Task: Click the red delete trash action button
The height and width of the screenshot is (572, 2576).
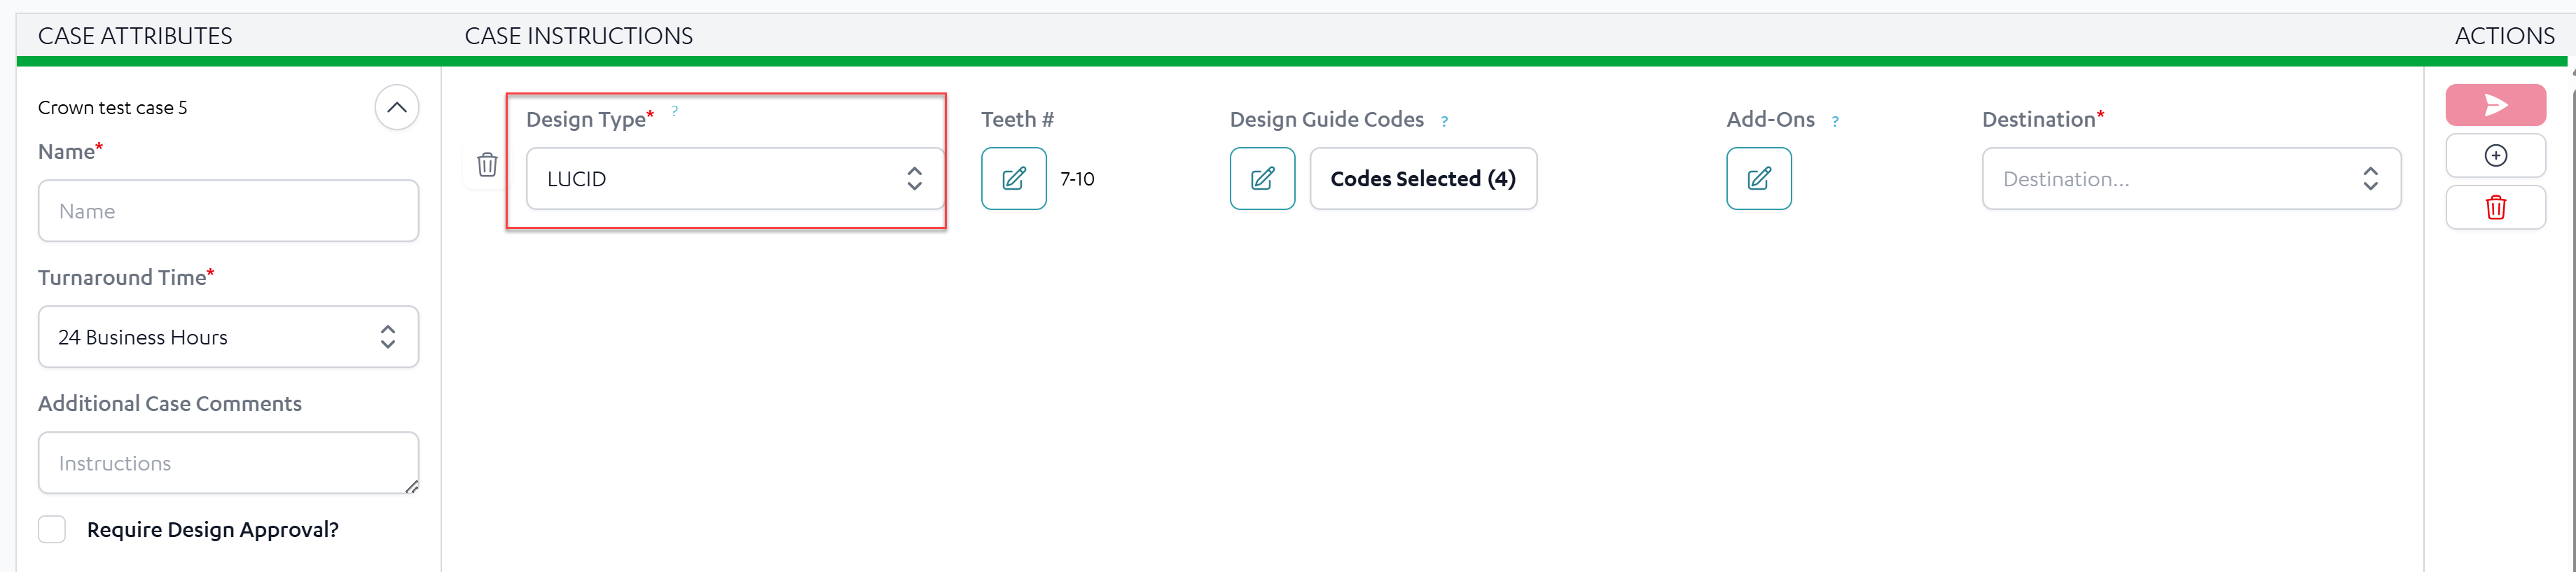Action: pos(2495,208)
